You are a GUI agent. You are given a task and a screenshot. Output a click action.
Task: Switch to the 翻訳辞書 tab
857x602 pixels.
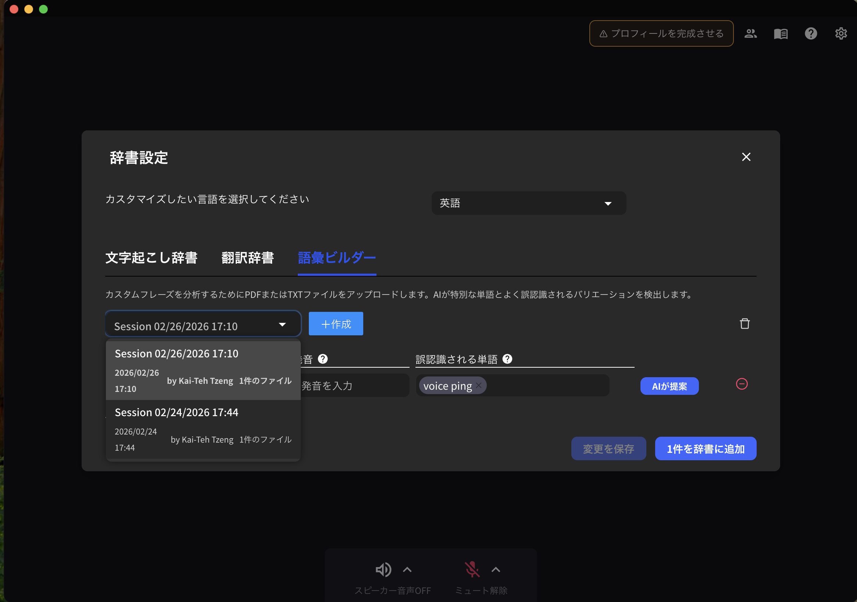(x=247, y=258)
